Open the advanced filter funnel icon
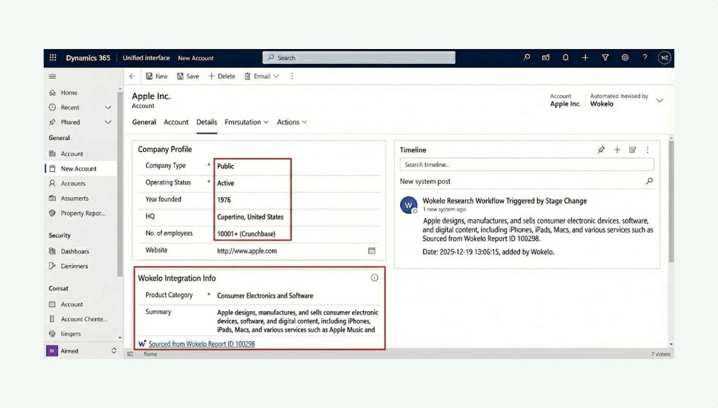718x408 pixels. point(605,57)
